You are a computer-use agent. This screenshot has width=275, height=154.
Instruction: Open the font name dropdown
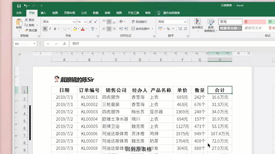74,22
